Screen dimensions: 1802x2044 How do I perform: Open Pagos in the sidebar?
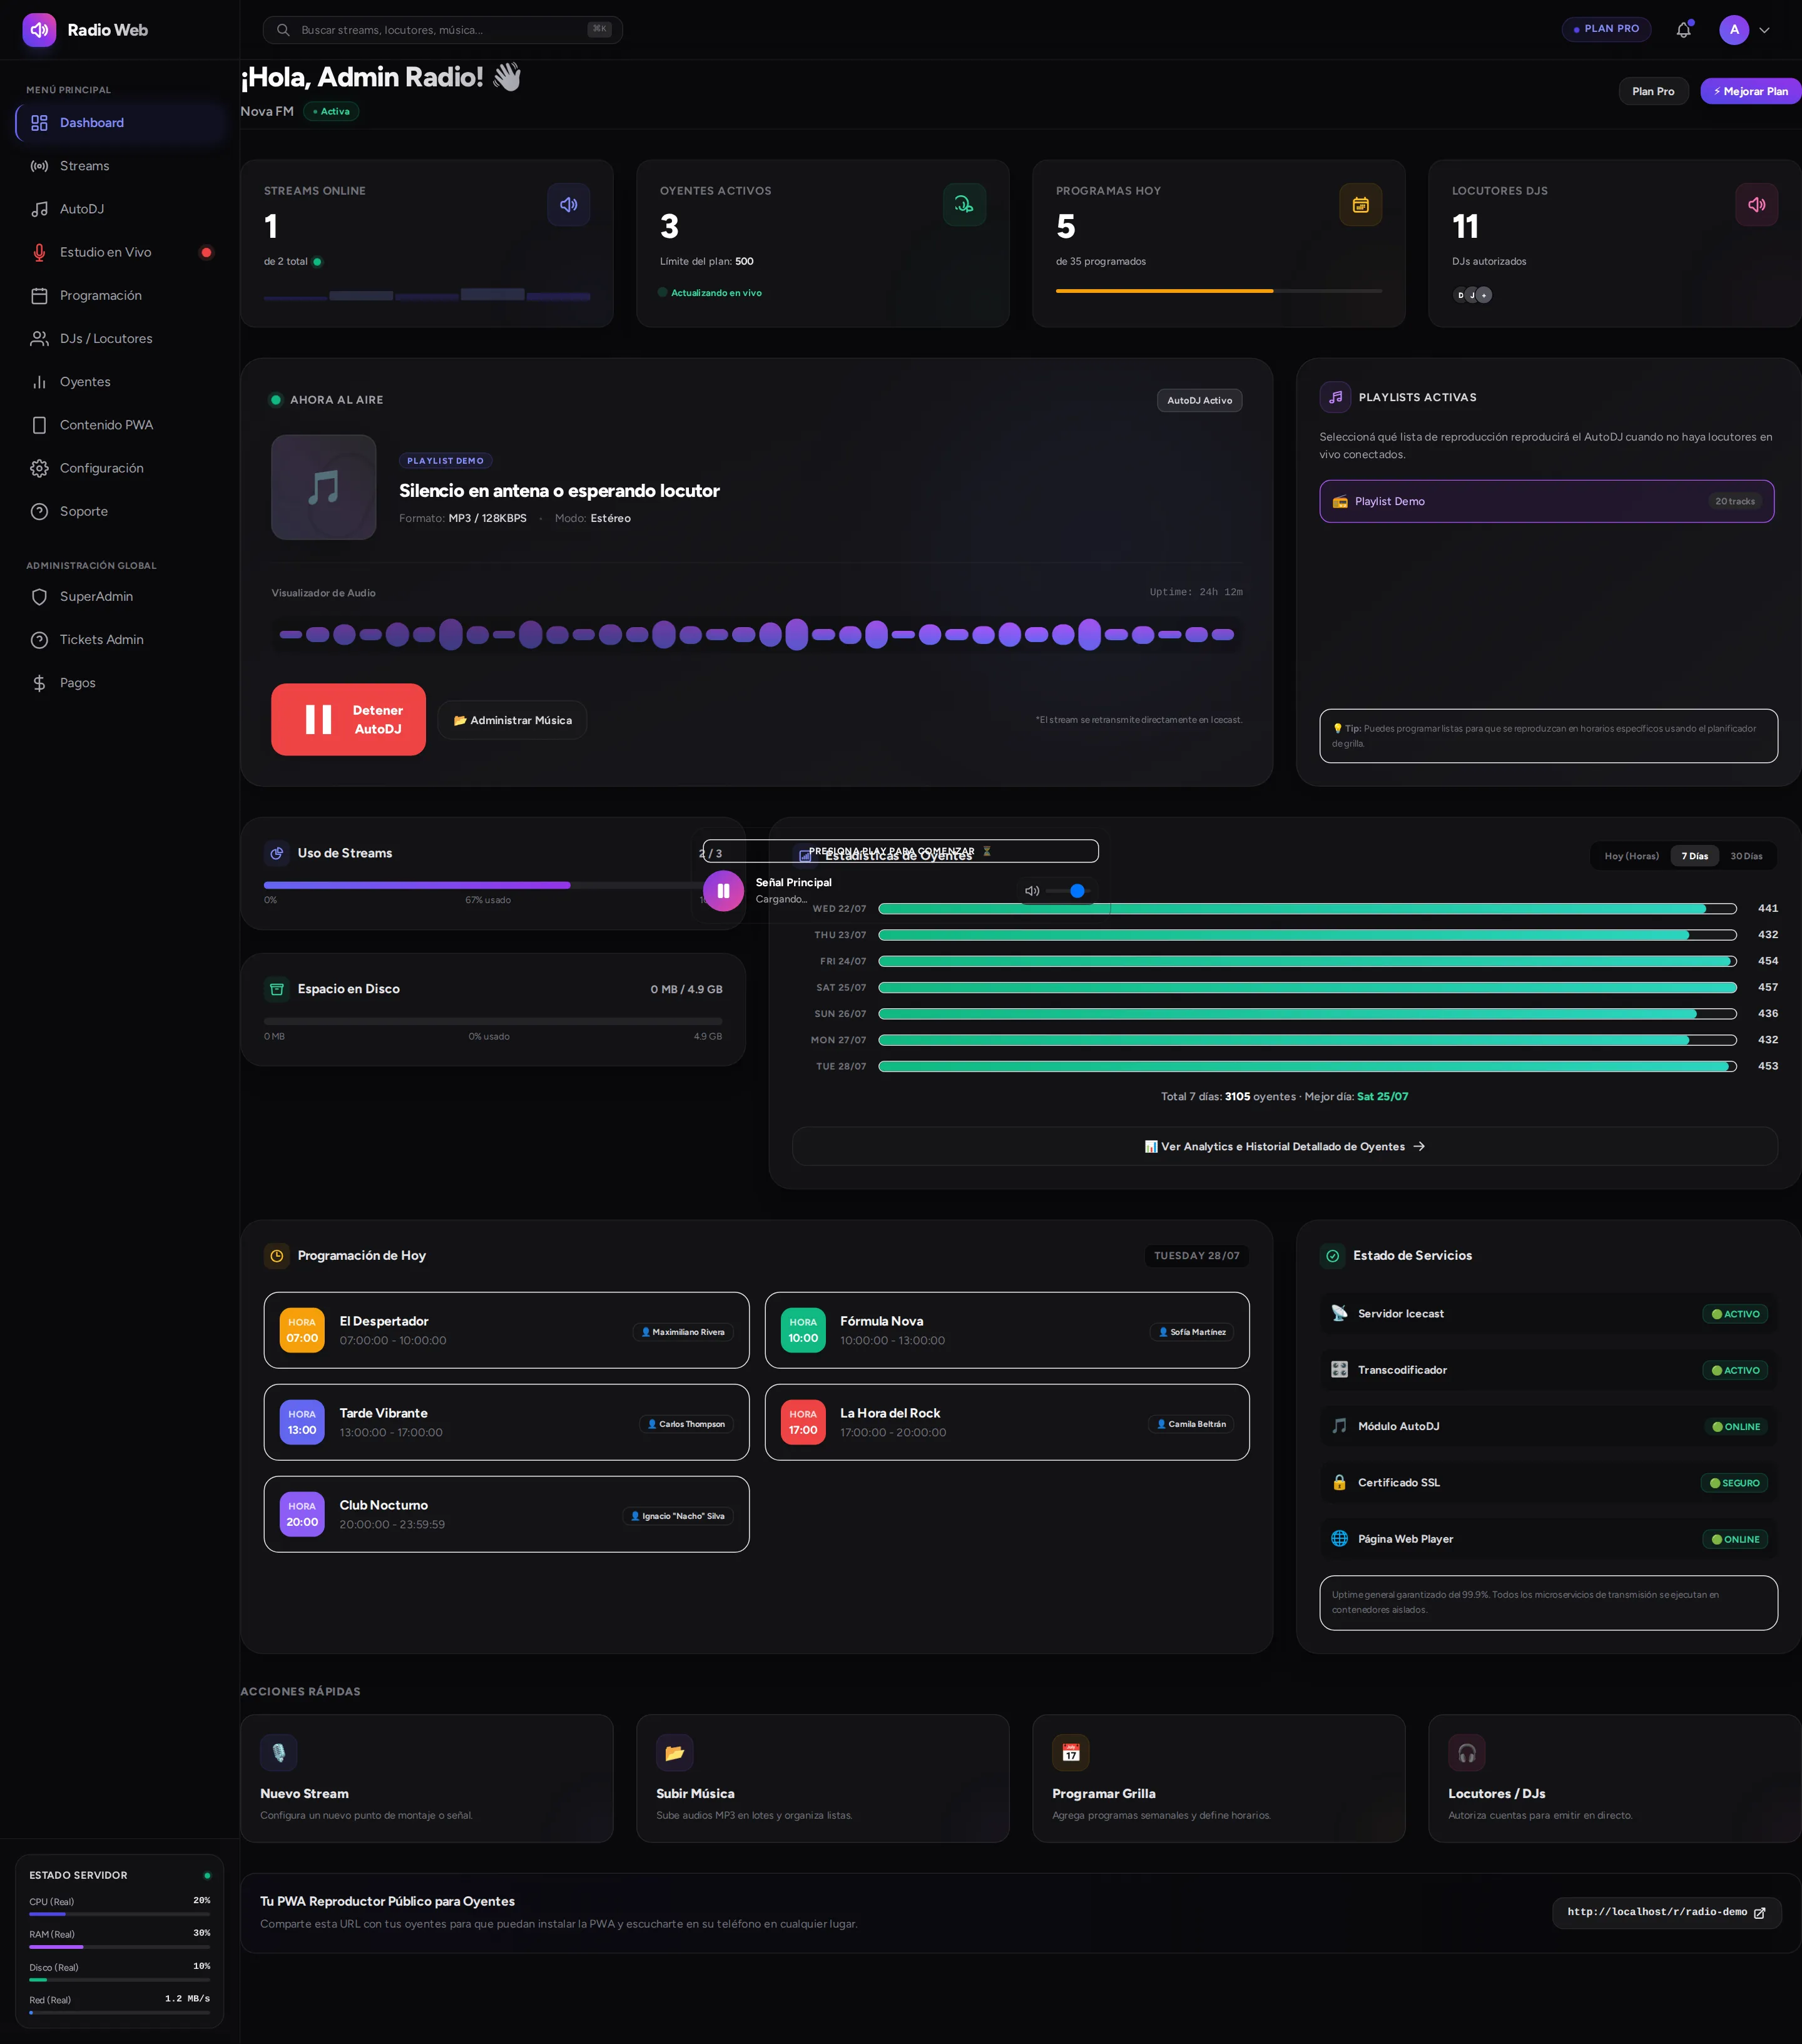point(120,683)
